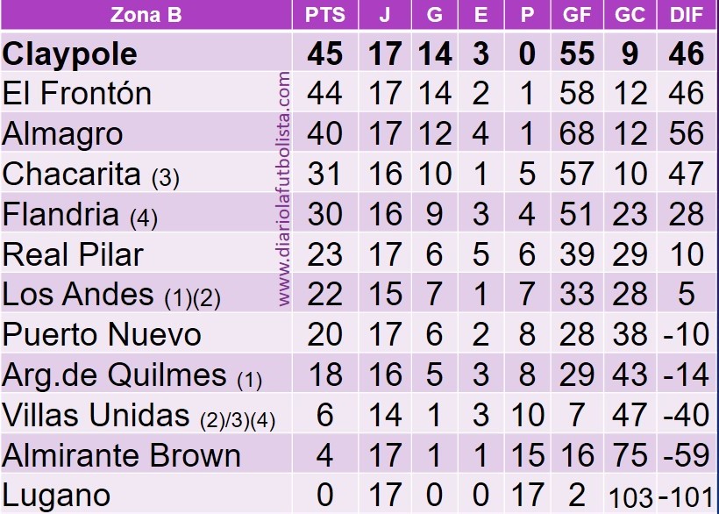Click the Lugano team name

click(x=56, y=496)
